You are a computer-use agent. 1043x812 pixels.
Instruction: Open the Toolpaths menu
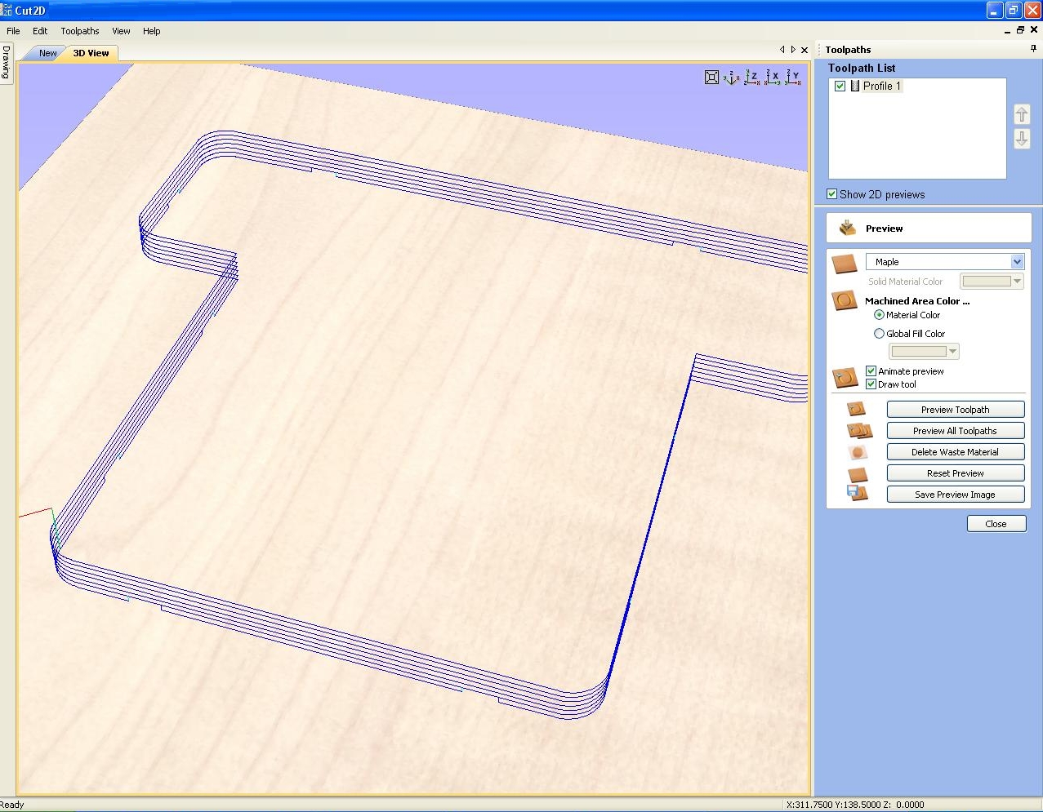(x=79, y=31)
